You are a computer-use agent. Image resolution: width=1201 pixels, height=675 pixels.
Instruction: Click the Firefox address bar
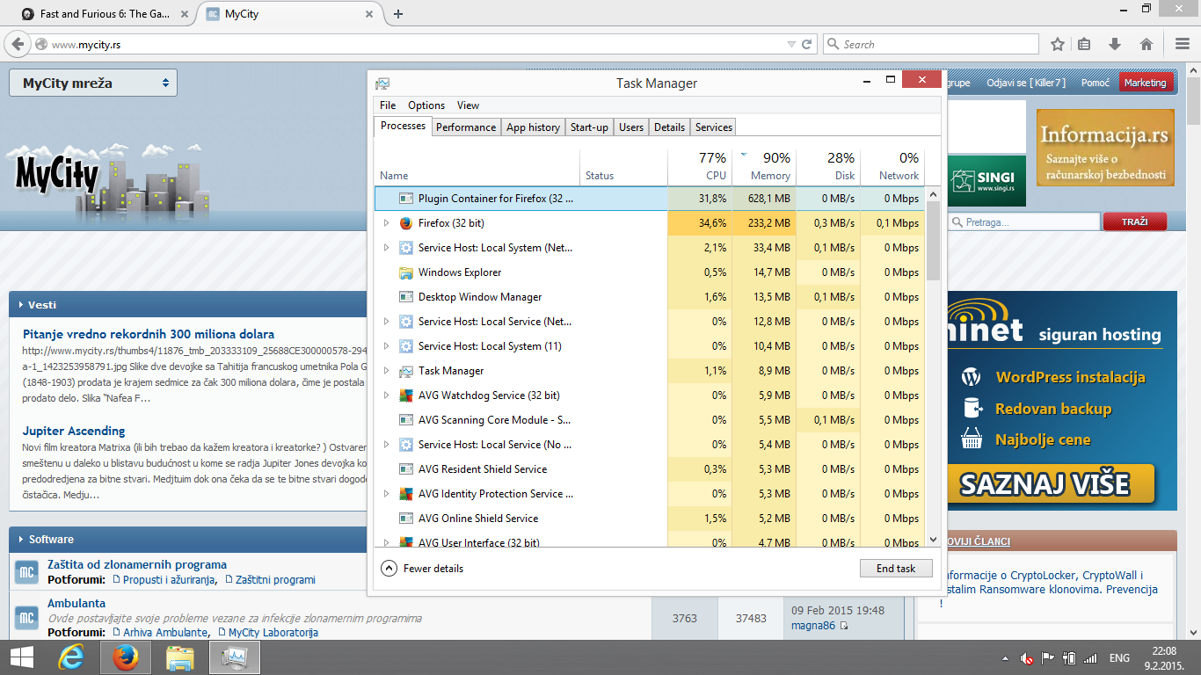click(413, 44)
